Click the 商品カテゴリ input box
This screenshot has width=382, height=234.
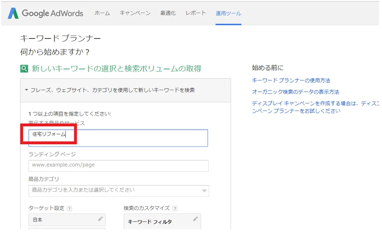[x=119, y=190]
